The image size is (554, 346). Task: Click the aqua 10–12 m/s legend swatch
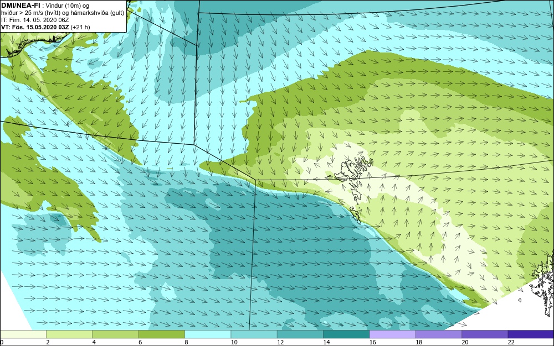tap(254, 334)
